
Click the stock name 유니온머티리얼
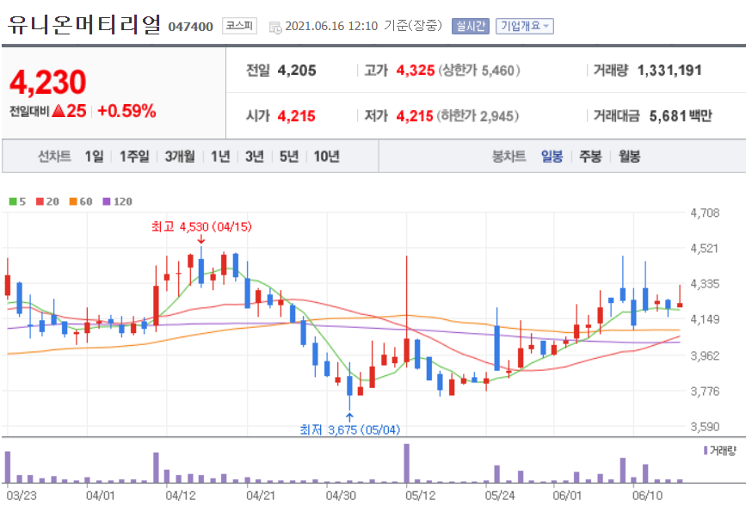coord(84,24)
